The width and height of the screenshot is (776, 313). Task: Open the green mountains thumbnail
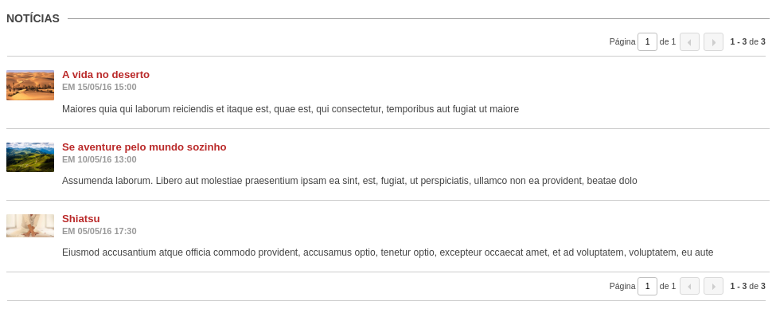[30, 158]
